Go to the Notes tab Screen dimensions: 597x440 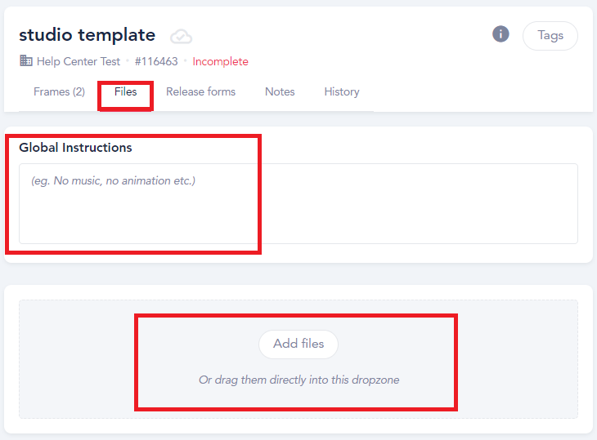(280, 92)
